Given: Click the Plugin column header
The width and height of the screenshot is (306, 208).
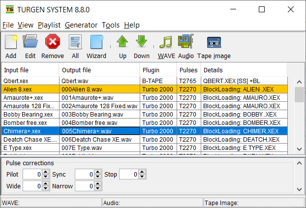Looking at the screenshot, I should 158,70.
